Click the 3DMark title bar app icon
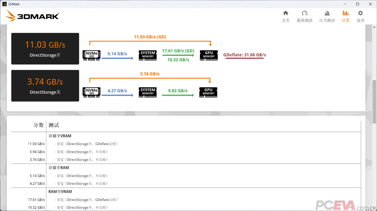Screen dimensions: 377x211 (x=4, y=4)
